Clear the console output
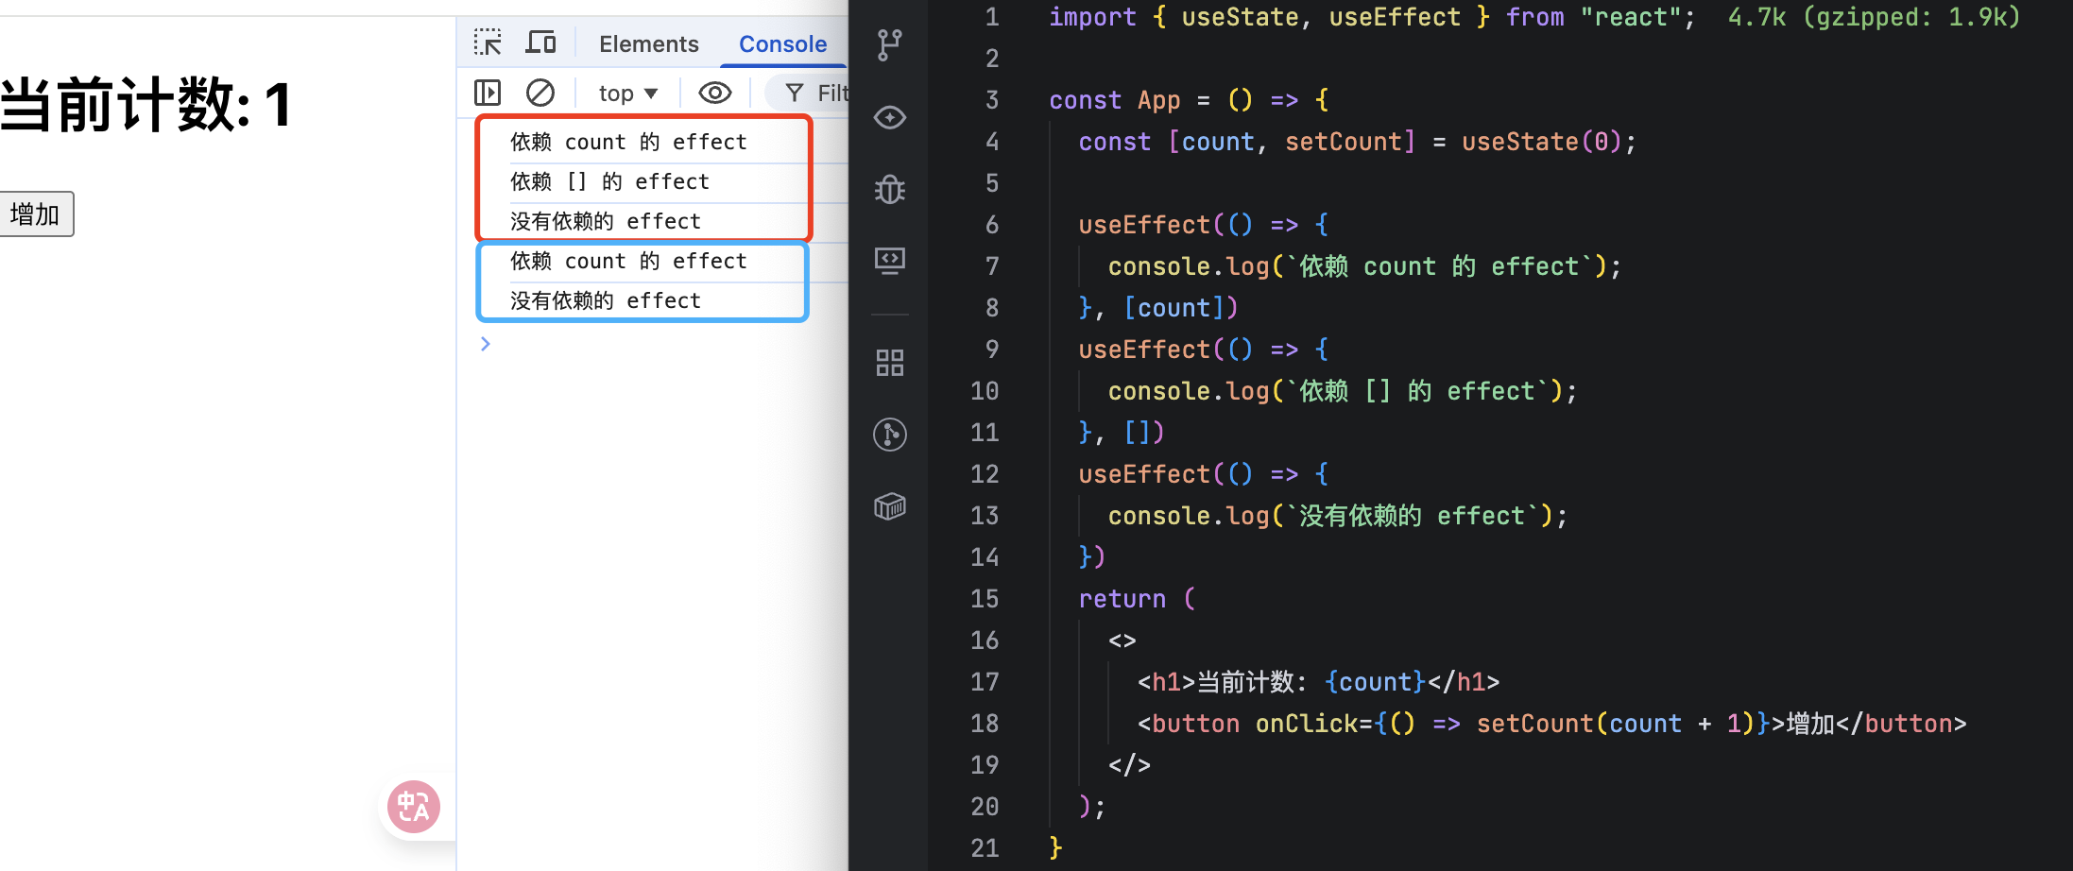 540,93
